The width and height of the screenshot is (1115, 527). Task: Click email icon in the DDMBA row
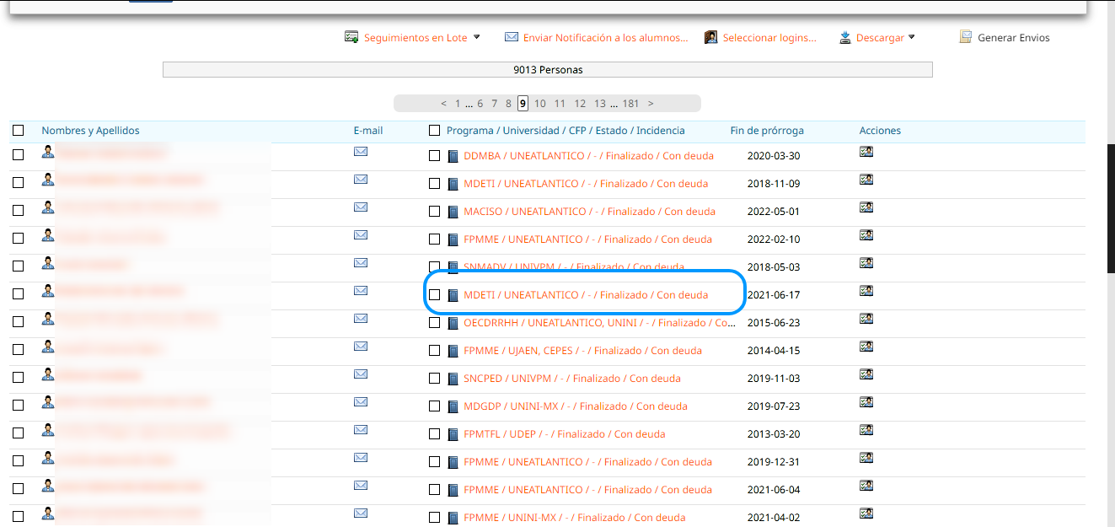click(361, 153)
